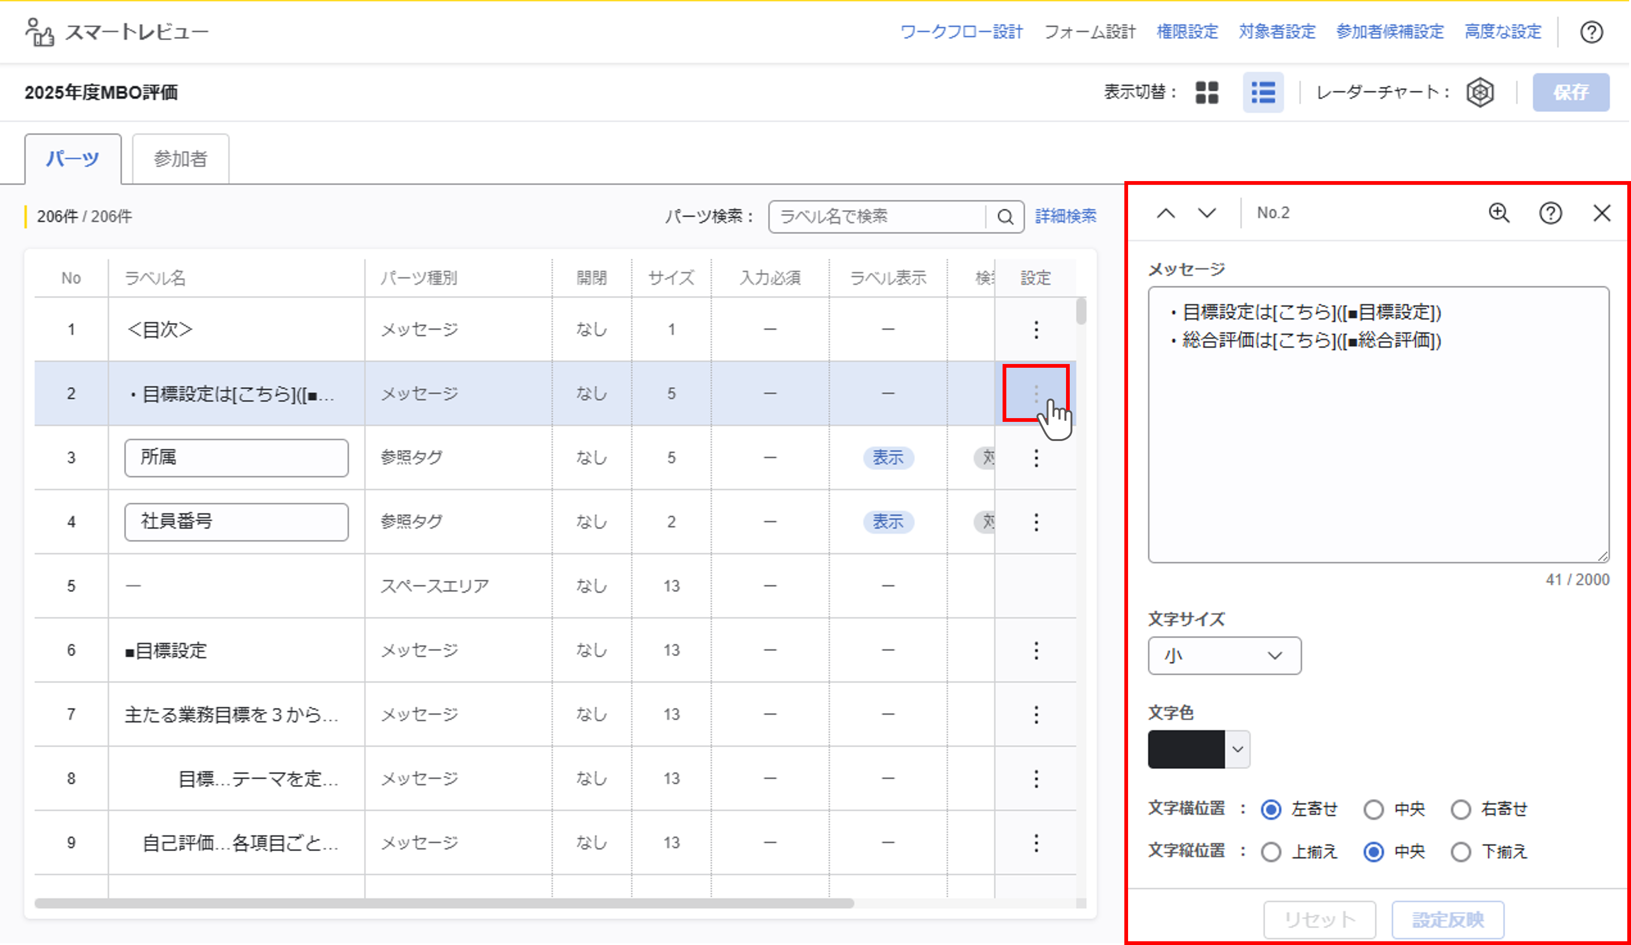Expand the 文字色 color dropdown arrow
Screen dimensions: 1631x945
[1238, 749]
